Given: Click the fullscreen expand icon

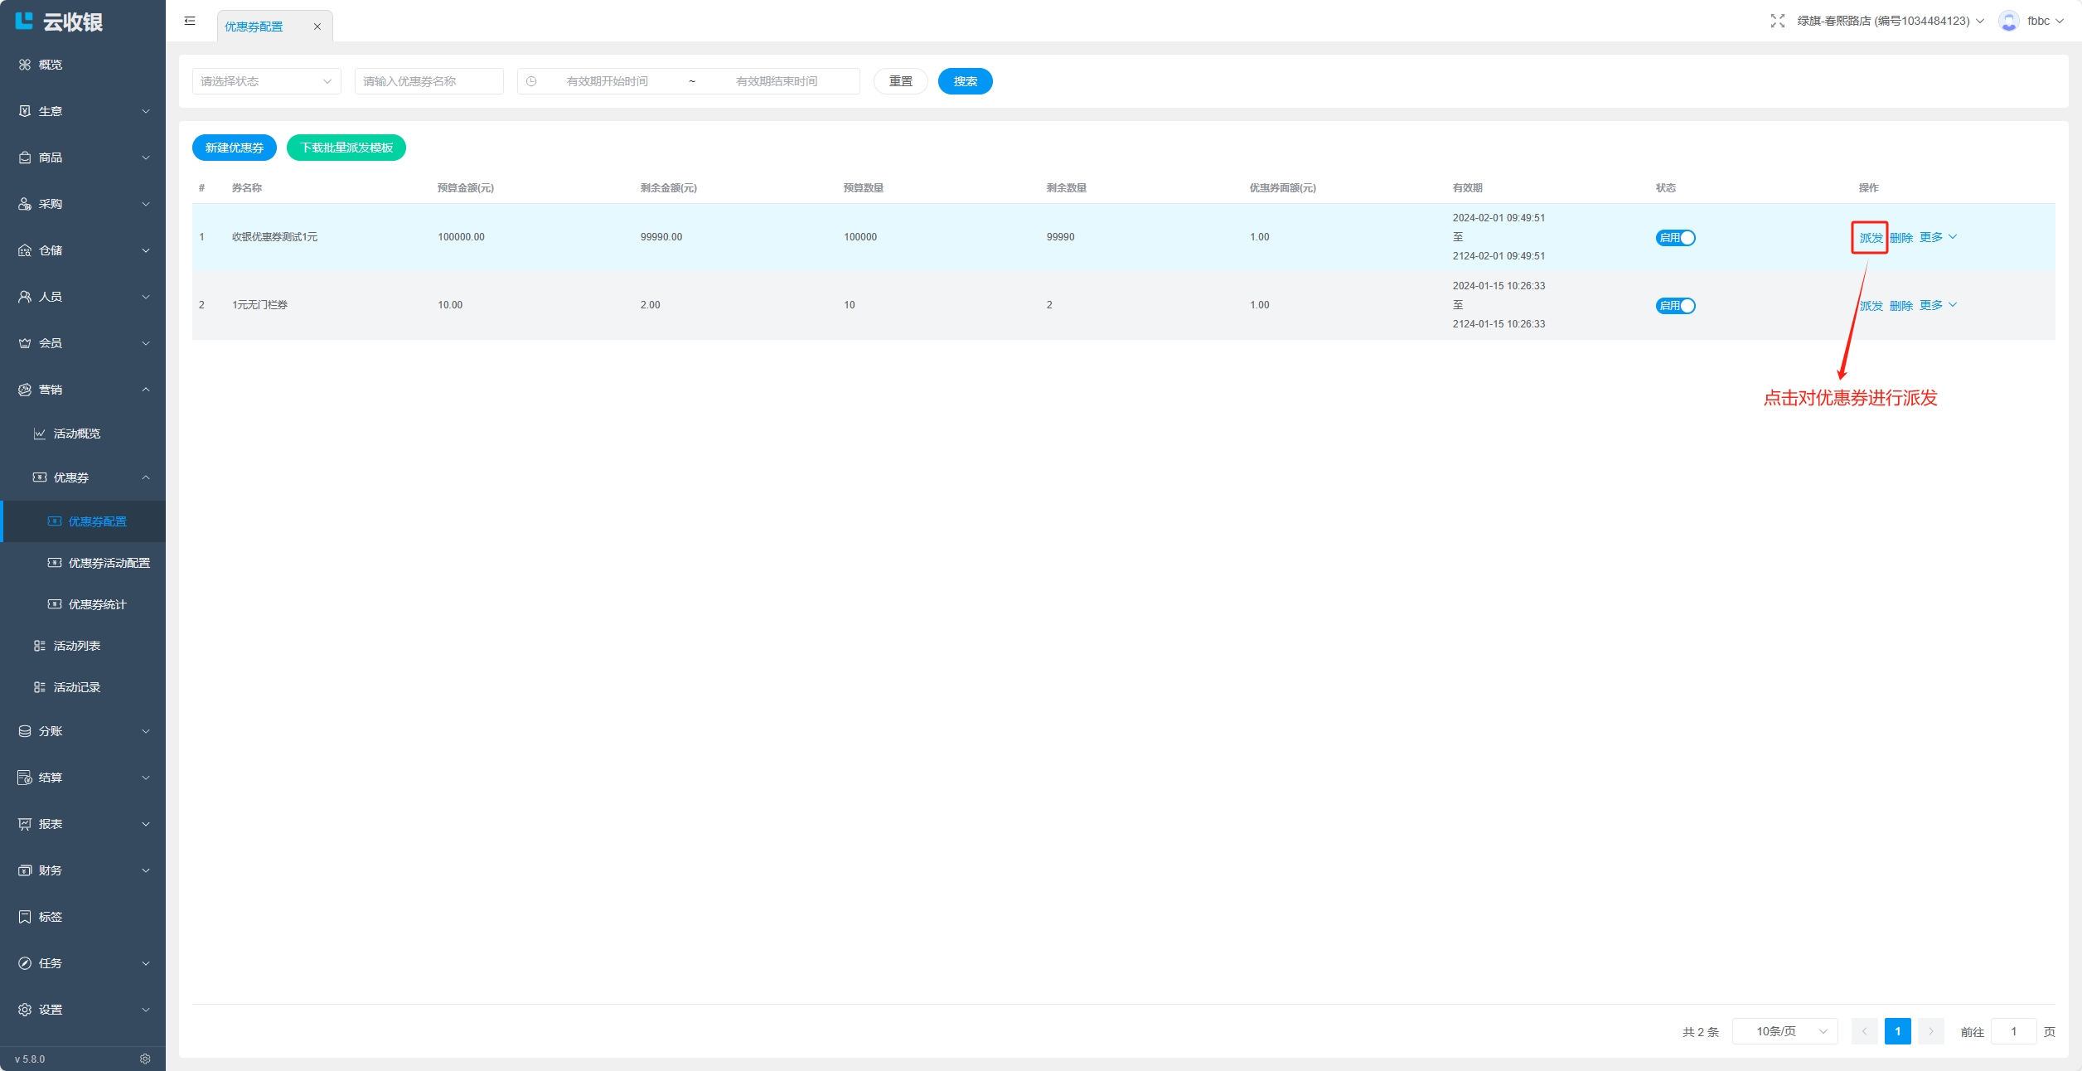Looking at the screenshot, I should tap(1777, 21).
